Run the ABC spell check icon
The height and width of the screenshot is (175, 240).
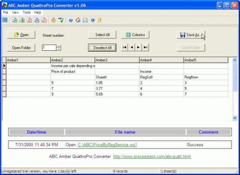click(x=61, y=20)
